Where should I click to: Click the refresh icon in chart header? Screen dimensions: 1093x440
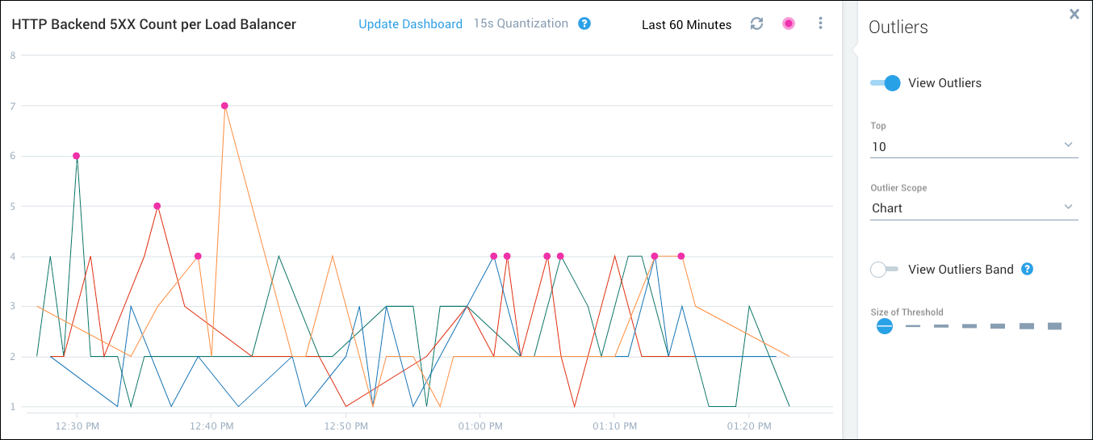point(756,23)
